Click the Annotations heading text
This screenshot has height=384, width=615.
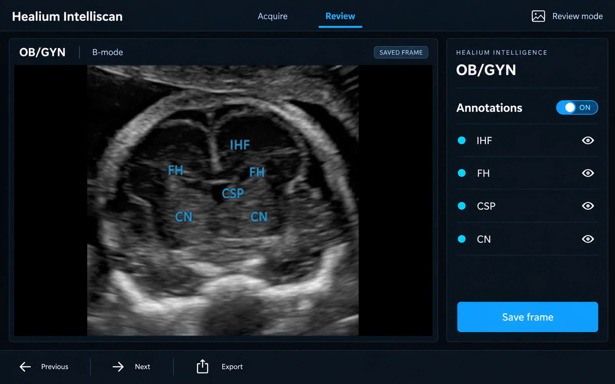click(x=489, y=108)
